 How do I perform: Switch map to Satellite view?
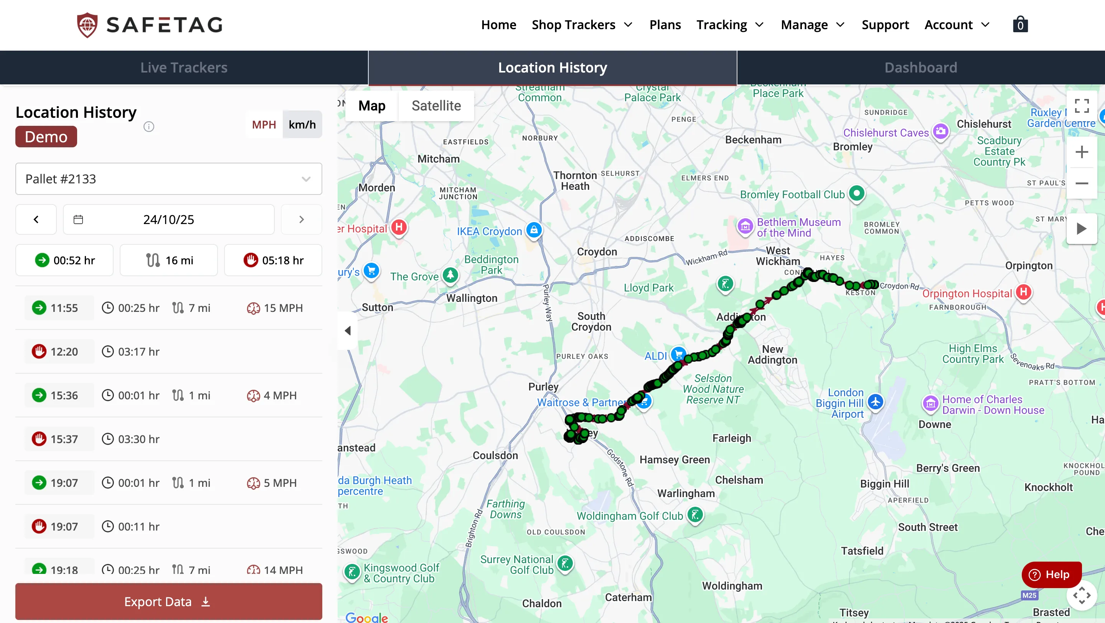(436, 106)
